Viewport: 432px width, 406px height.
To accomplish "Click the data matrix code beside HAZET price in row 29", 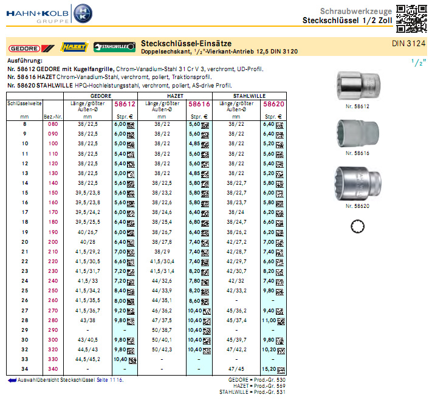I will [x=207, y=331].
